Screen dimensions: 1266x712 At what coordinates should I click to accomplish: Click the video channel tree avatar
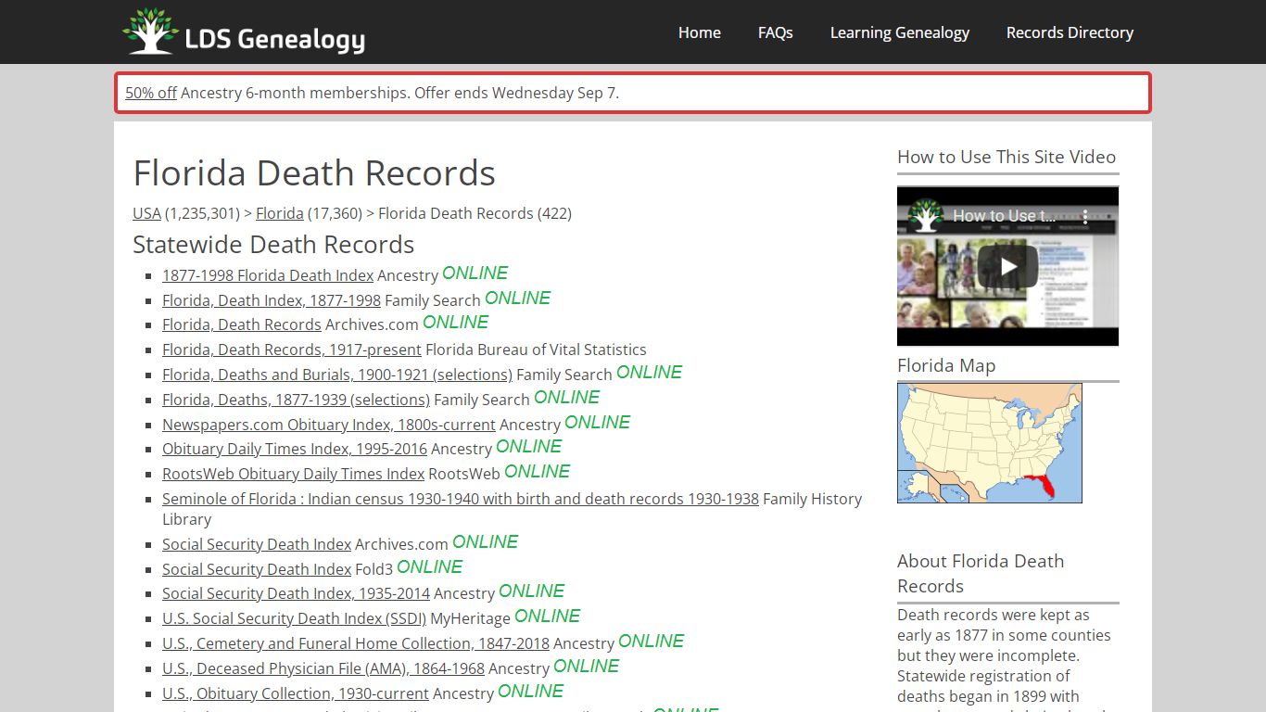[925, 216]
